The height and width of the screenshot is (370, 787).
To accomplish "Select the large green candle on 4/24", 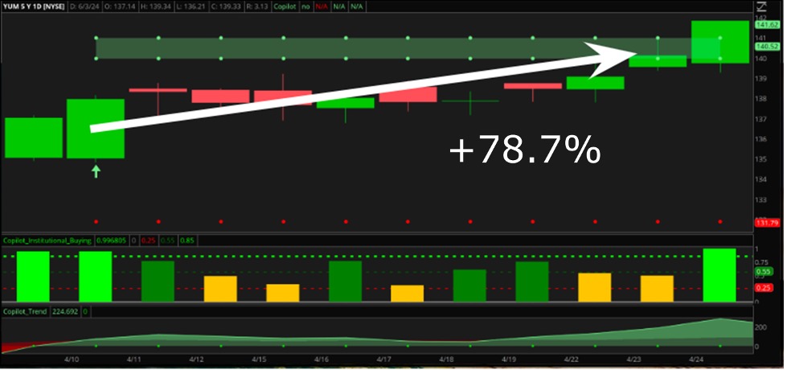I will tap(720, 42).
